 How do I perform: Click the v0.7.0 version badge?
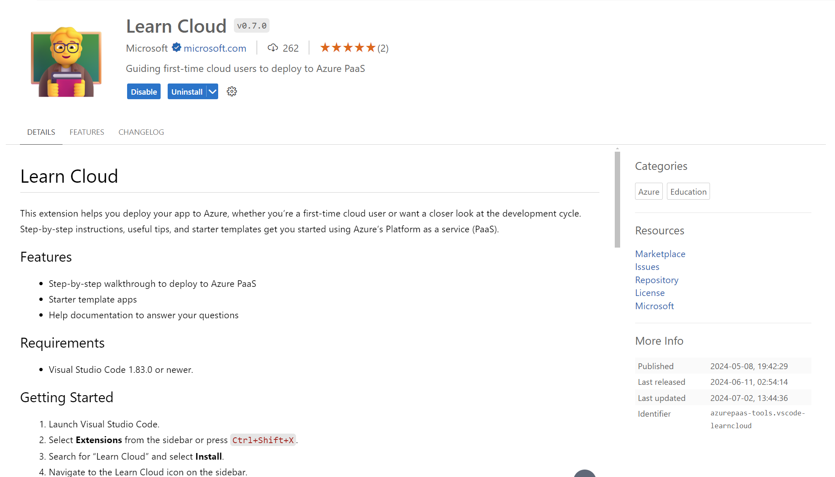pos(251,25)
